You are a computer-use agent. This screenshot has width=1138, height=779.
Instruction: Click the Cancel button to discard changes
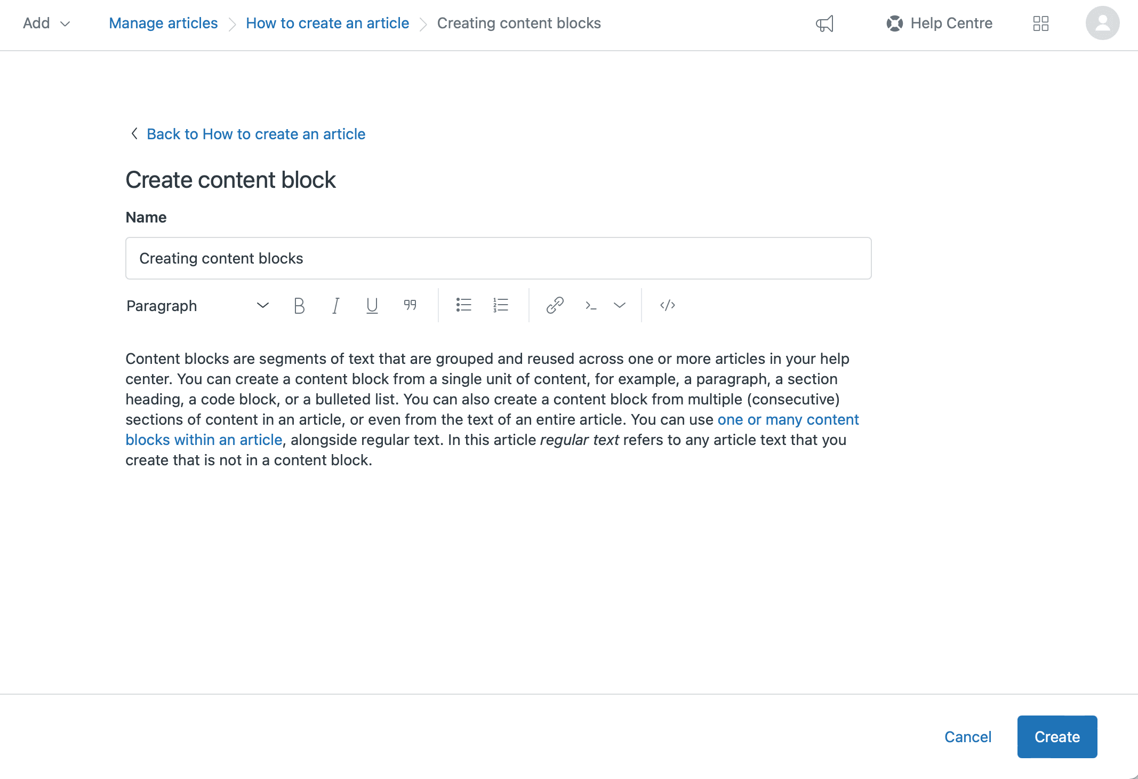[968, 737]
